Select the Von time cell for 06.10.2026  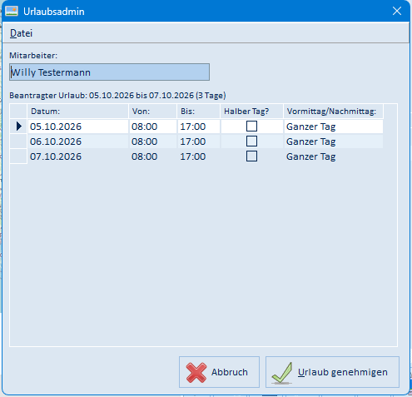click(x=153, y=141)
